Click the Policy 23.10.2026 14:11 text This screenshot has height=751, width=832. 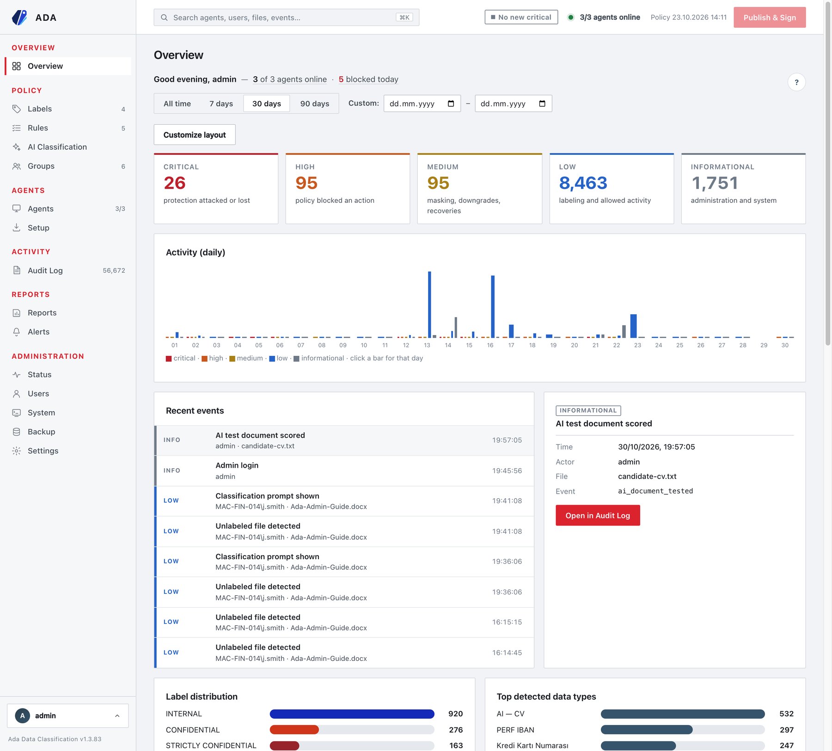[688, 18]
